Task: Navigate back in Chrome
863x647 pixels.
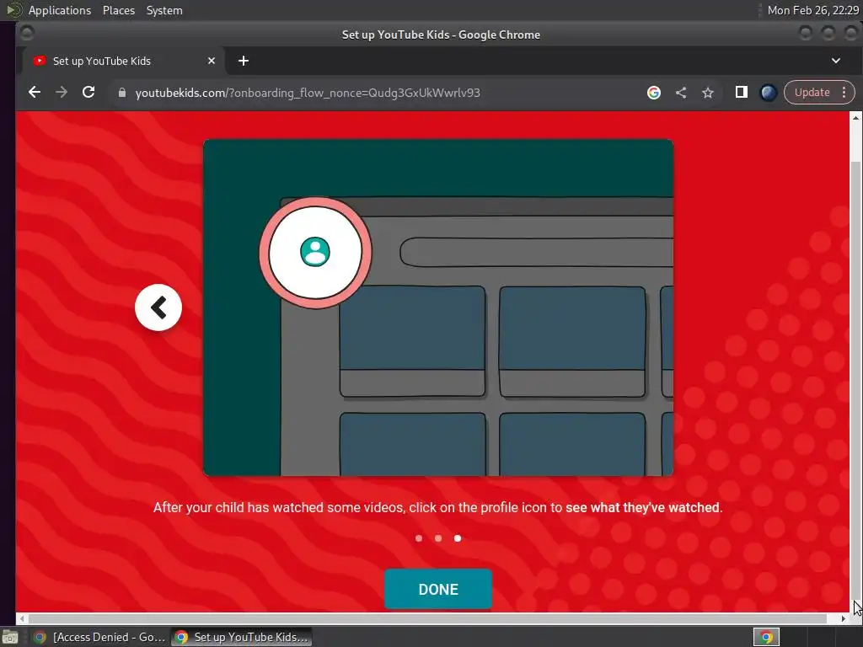Action: 34,93
